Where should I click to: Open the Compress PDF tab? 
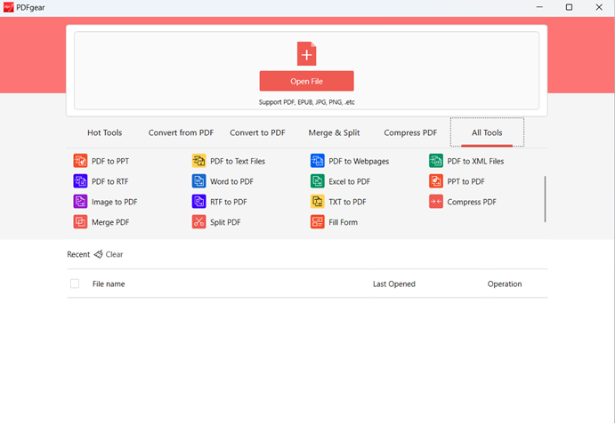click(410, 132)
